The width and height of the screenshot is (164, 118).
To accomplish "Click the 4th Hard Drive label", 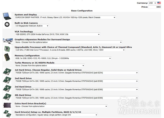I will 23,95.
